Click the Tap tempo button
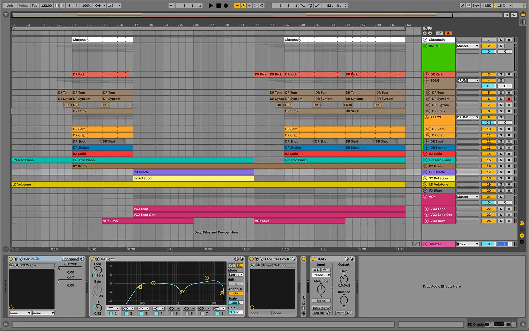This screenshot has height=331, width=529. tap(35, 5)
